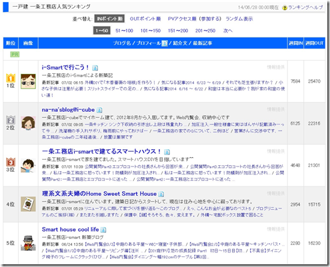Open profile icon beside Smart house cool life
The image size is (330, 267).
pos(103,230)
